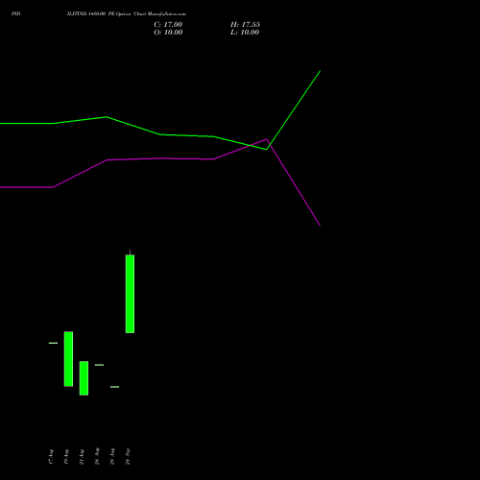Click the magenta indicator line's falling end
This screenshot has height=480, width=480.
[320, 225]
